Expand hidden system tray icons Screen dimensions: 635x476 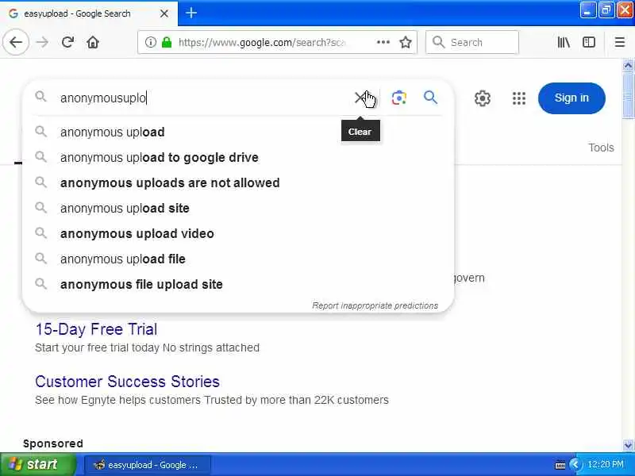coord(574,465)
